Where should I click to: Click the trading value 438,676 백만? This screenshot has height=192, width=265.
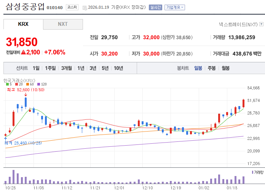tap(247, 54)
